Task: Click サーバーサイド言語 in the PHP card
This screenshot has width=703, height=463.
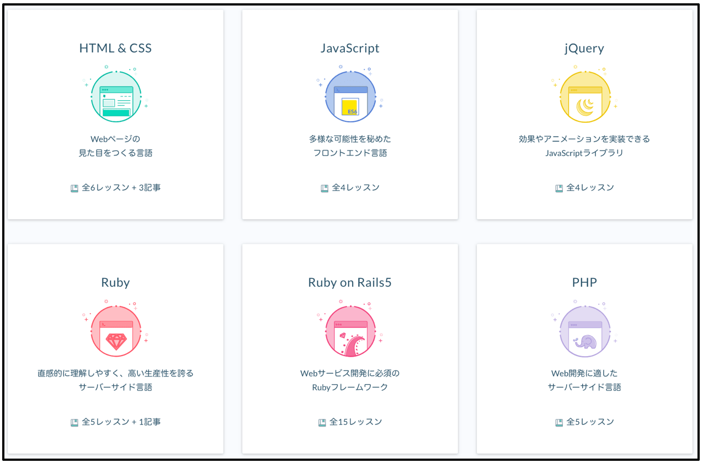Action: pyautogui.click(x=584, y=387)
